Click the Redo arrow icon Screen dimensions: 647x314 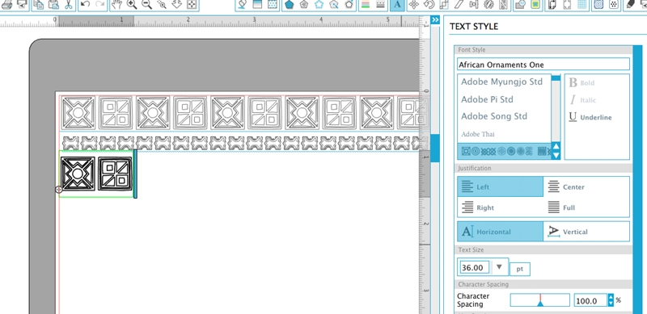pyautogui.click(x=99, y=4)
